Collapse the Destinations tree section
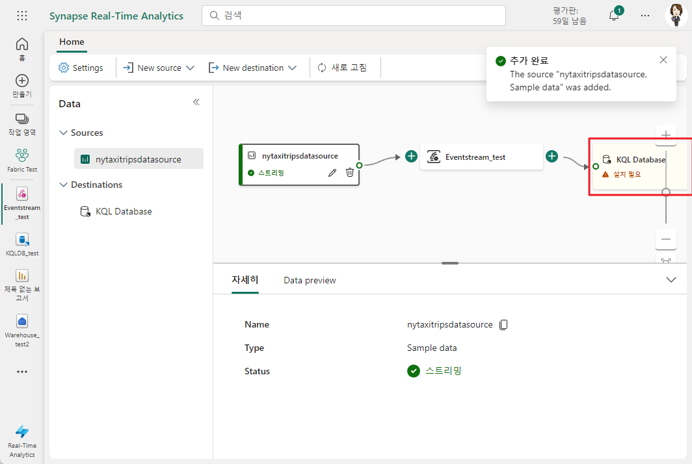The image size is (692, 464). pos(64,185)
